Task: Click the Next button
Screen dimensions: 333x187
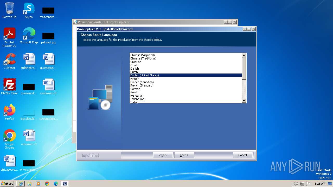Action: pos(184,155)
